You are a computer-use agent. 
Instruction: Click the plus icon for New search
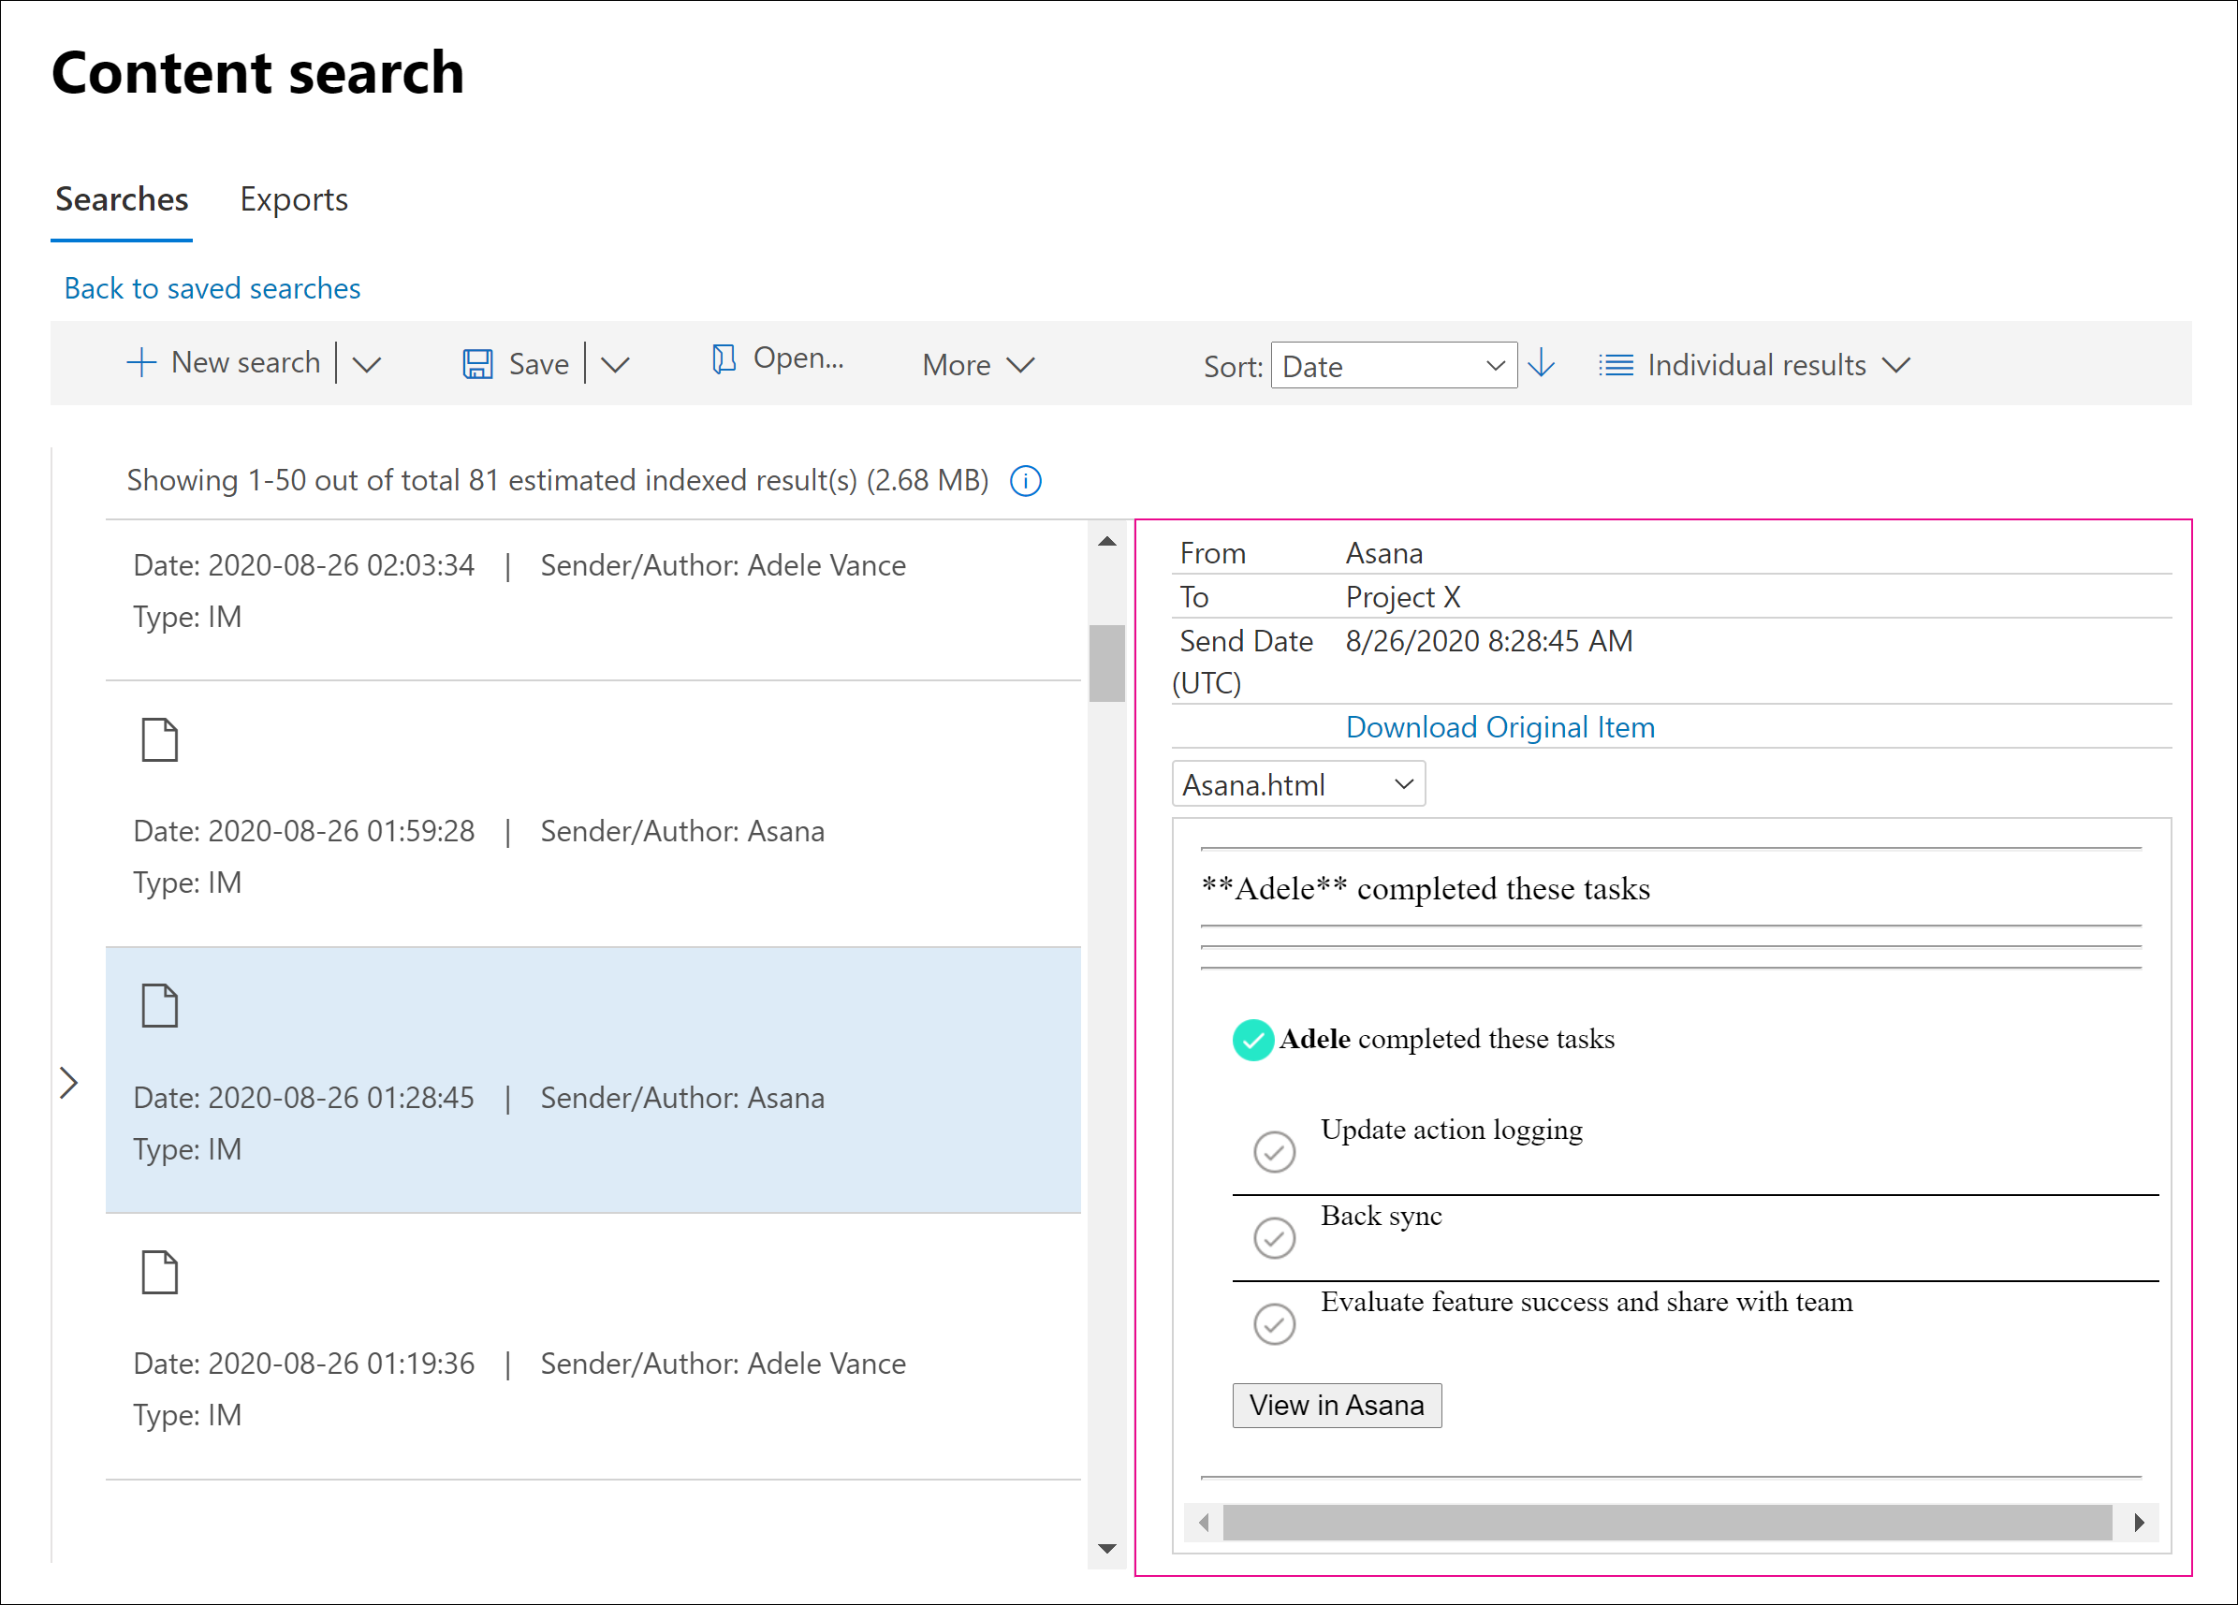pyautogui.click(x=141, y=363)
